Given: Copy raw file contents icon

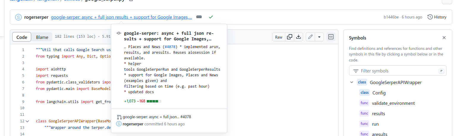Looking at the screenshot, I should point(289,37).
